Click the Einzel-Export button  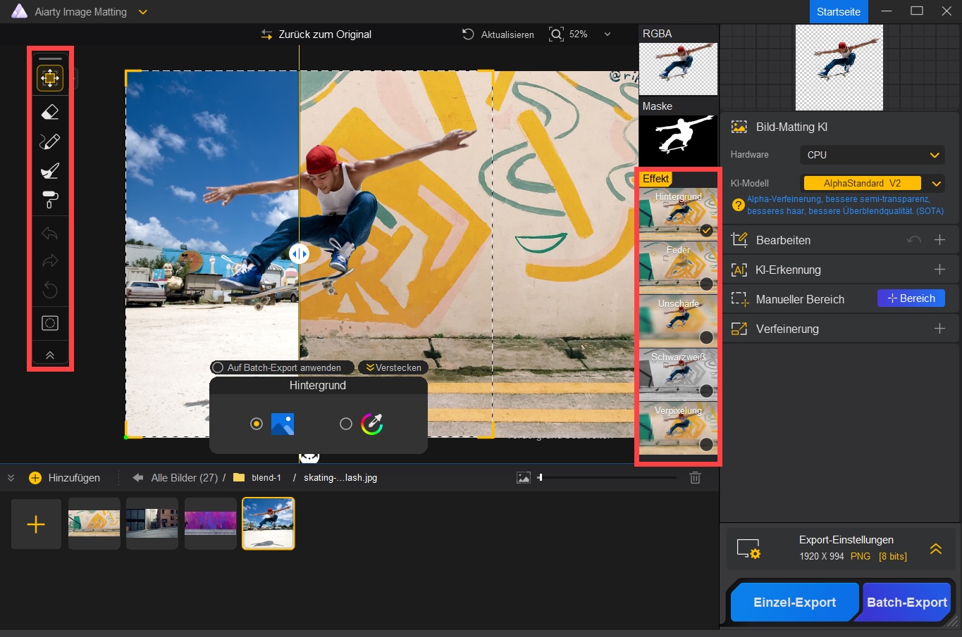tap(794, 603)
